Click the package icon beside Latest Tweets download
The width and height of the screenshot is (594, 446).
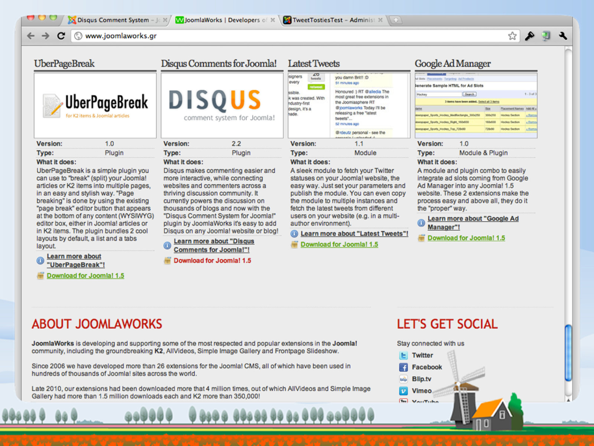click(294, 245)
